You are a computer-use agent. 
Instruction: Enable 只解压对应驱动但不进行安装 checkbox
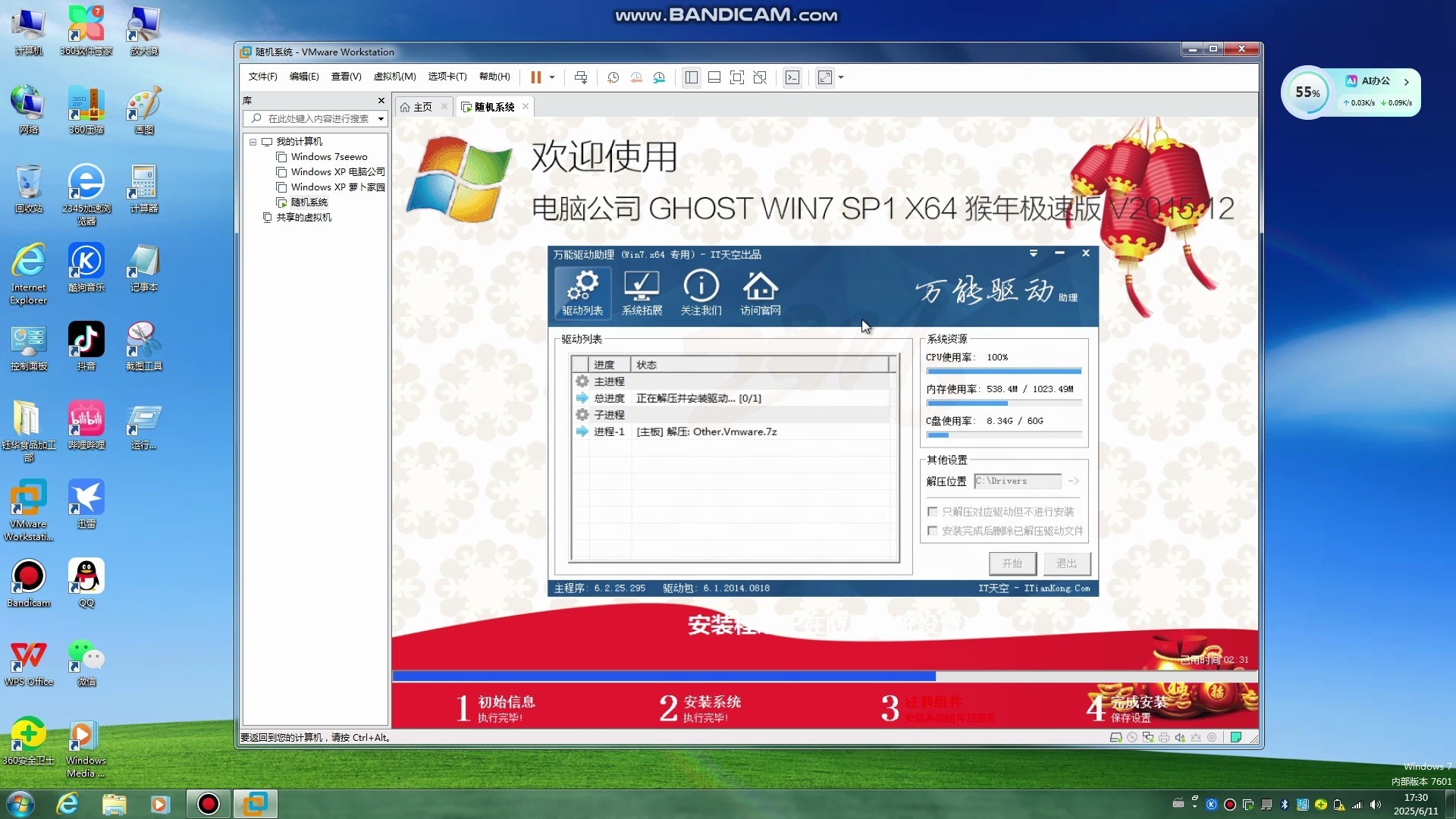click(933, 512)
